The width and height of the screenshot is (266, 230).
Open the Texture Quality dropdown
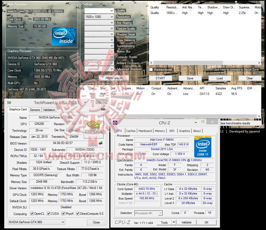(99, 28)
